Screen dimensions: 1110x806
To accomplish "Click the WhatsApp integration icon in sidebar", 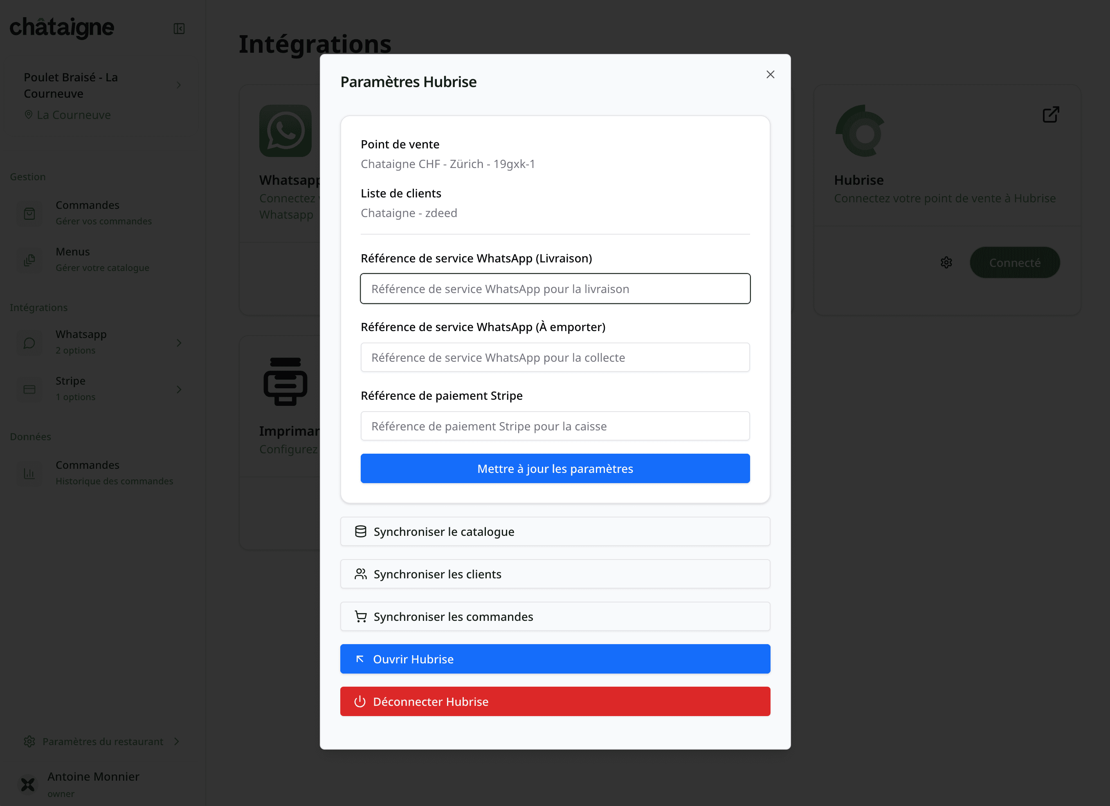I will coord(29,343).
